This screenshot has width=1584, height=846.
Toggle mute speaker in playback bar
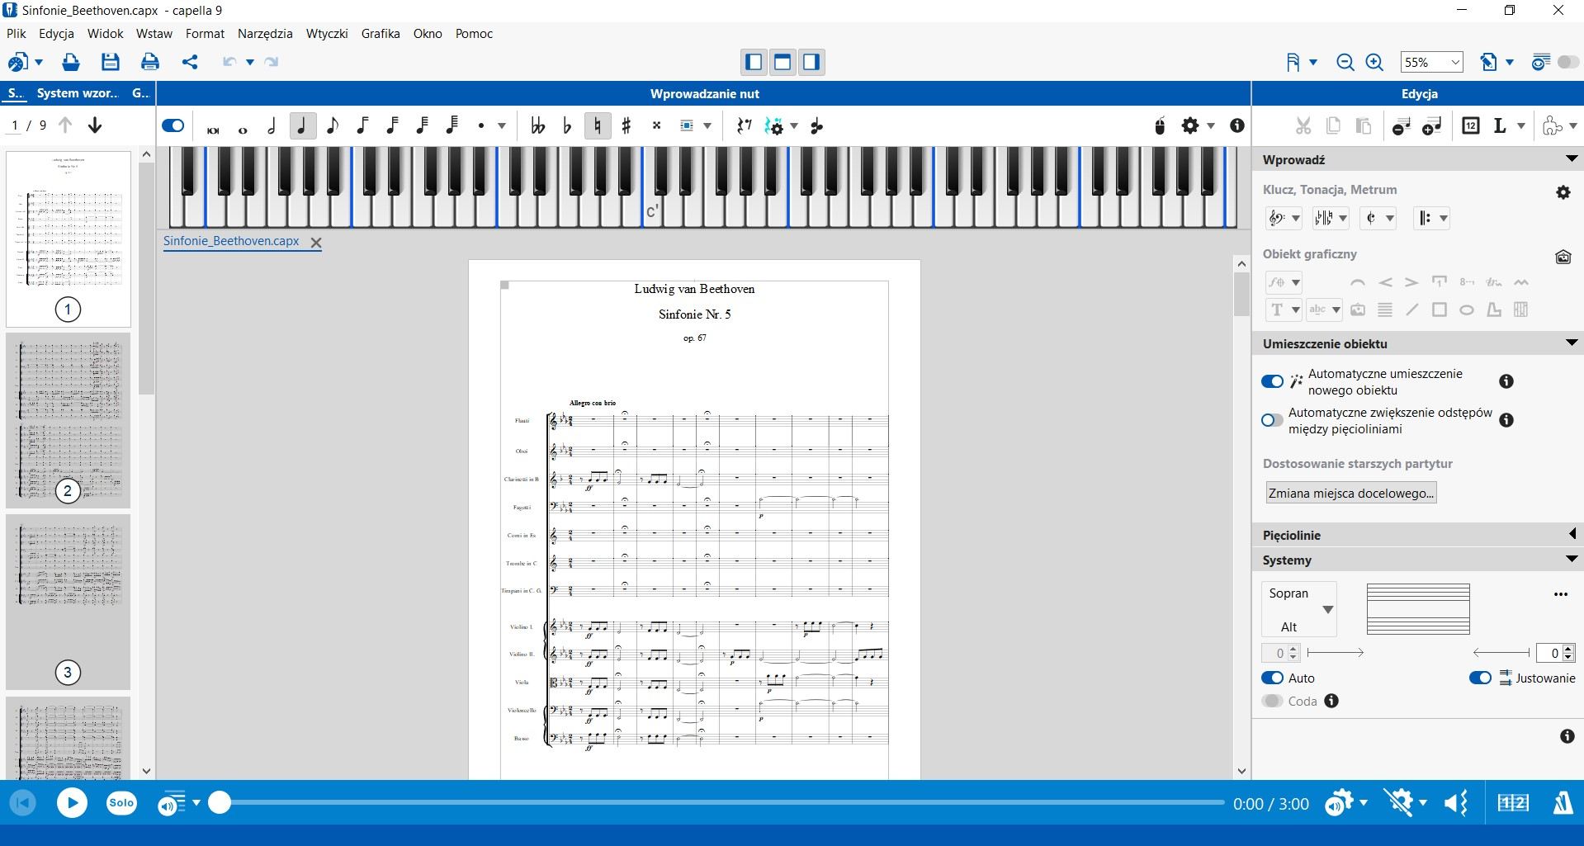(x=1456, y=803)
